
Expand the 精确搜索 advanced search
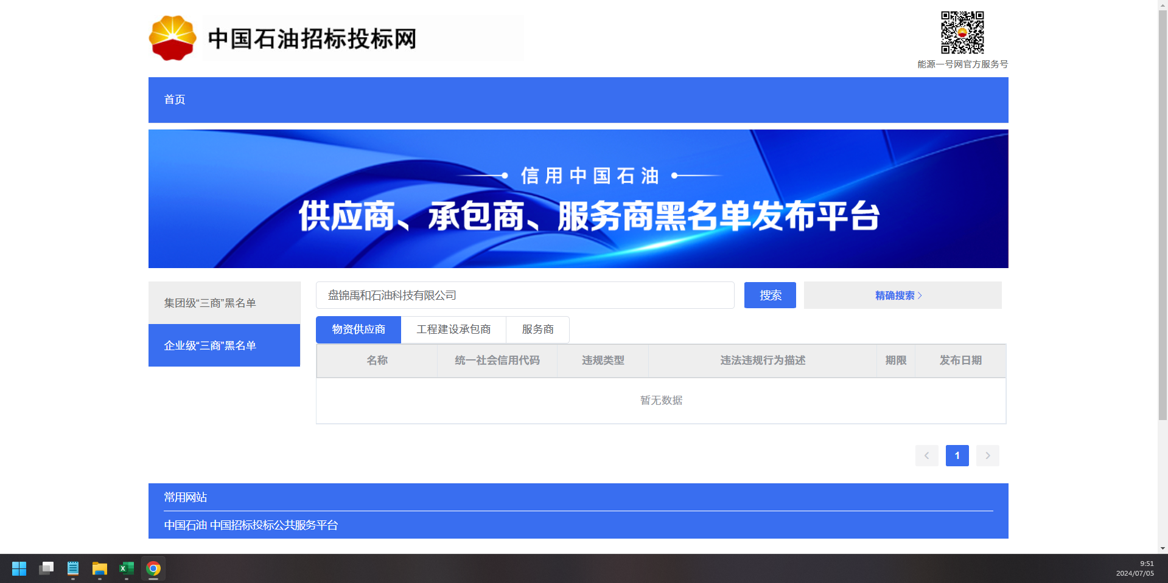point(903,295)
